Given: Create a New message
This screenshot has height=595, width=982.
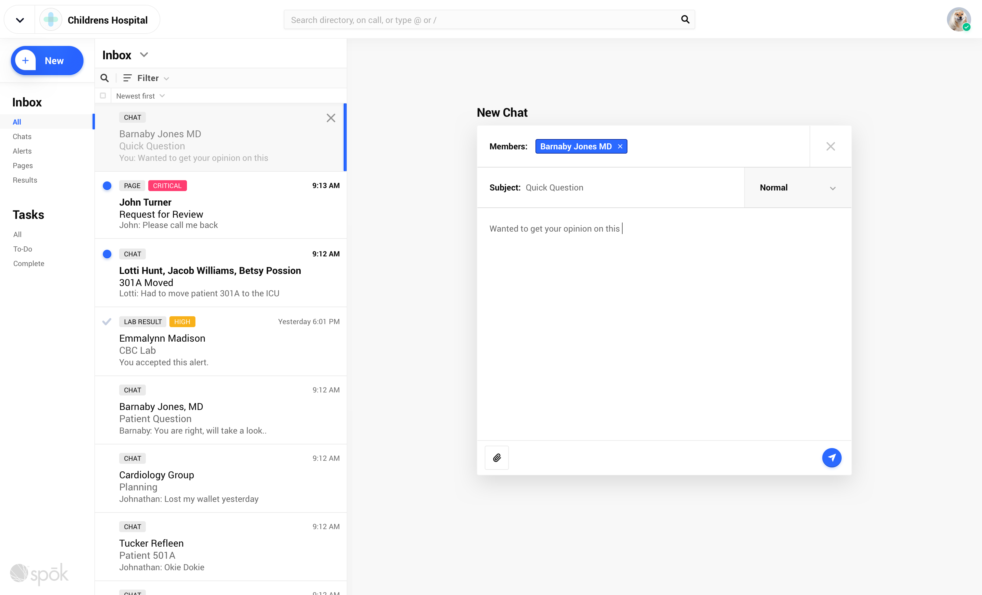Looking at the screenshot, I should [47, 60].
